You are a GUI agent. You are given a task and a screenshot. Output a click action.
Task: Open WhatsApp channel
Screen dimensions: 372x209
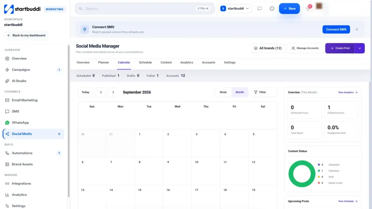(33, 123)
